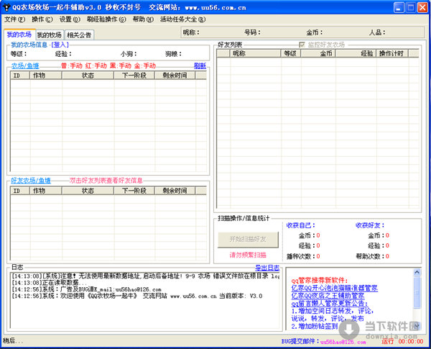Switch to the 我的农场 tab
This screenshot has width=431, height=349.
[19, 35]
